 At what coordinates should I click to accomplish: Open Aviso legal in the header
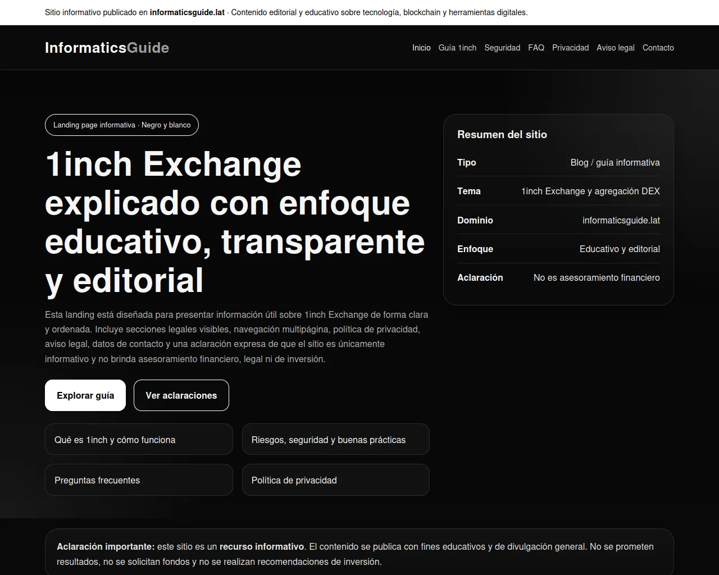point(616,48)
